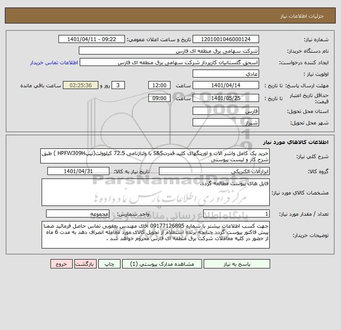Click label شهر محل تحویل
Screen dimensions: 341x330
[309, 123]
